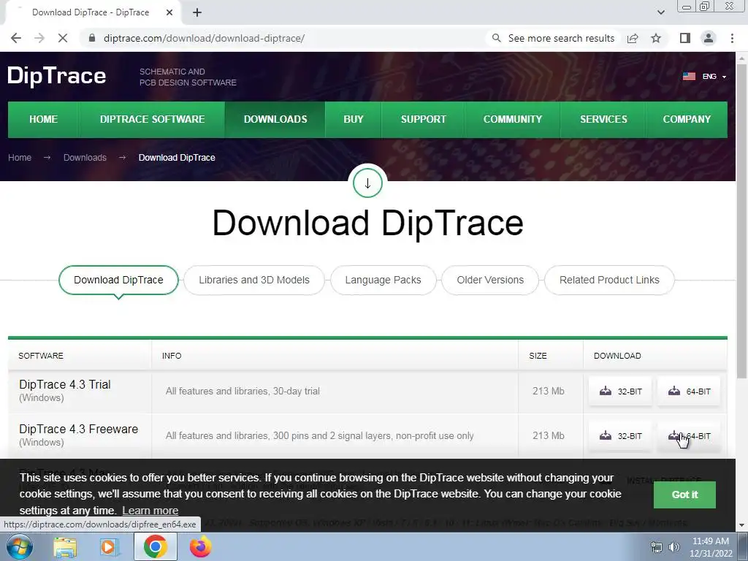This screenshot has height=561, width=748.
Task: Open the COMMUNITY menu item
Action: click(512, 119)
